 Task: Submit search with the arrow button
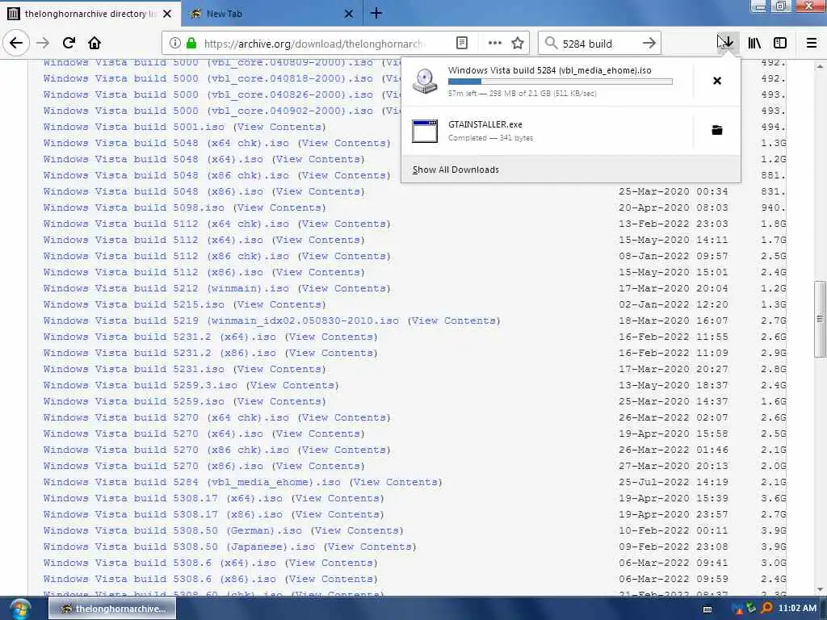(649, 44)
